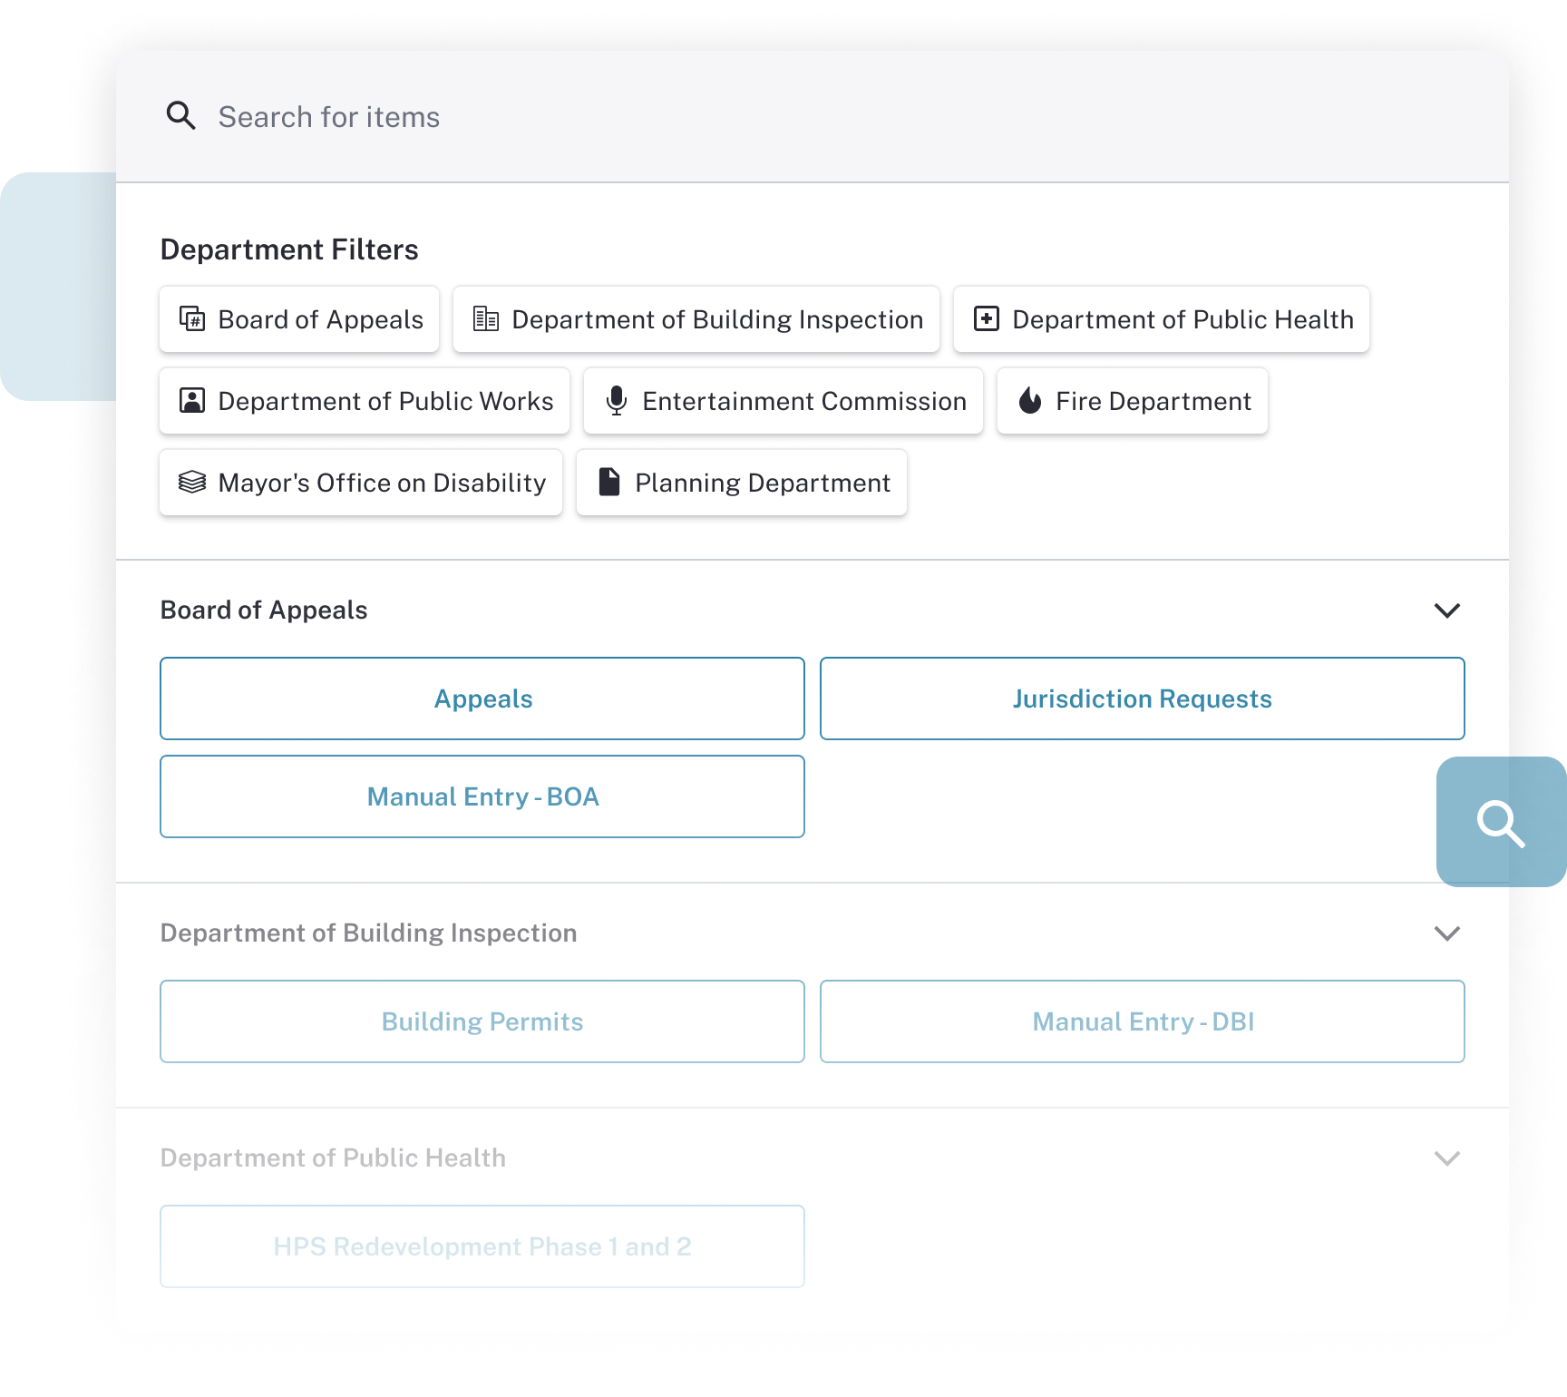Open HPS Redevelopment Phase 1 and 2
Screen dimensions: 1567x1397
[x=482, y=1246]
